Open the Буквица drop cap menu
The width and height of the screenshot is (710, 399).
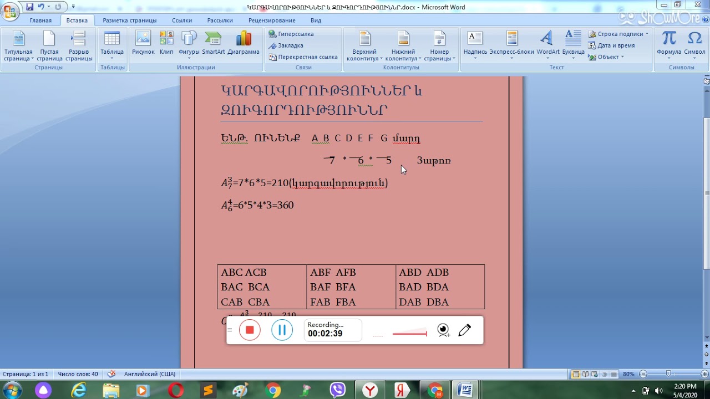(573, 46)
